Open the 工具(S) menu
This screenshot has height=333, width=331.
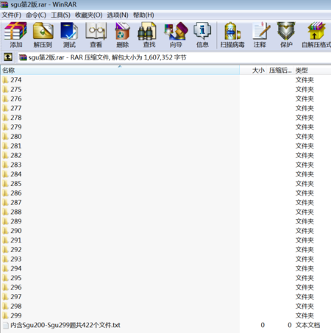click(60, 15)
